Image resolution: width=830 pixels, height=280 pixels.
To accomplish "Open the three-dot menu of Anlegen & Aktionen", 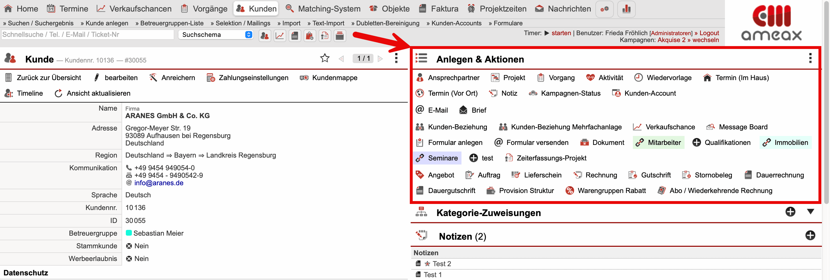I will click(810, 58).
